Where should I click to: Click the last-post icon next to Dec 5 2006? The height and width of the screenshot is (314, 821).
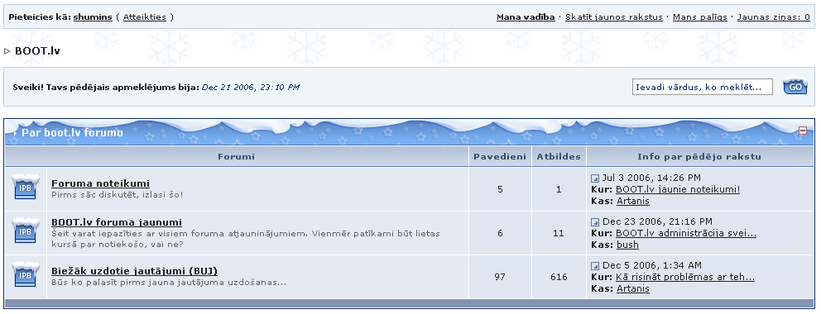[x=595, y=266]
